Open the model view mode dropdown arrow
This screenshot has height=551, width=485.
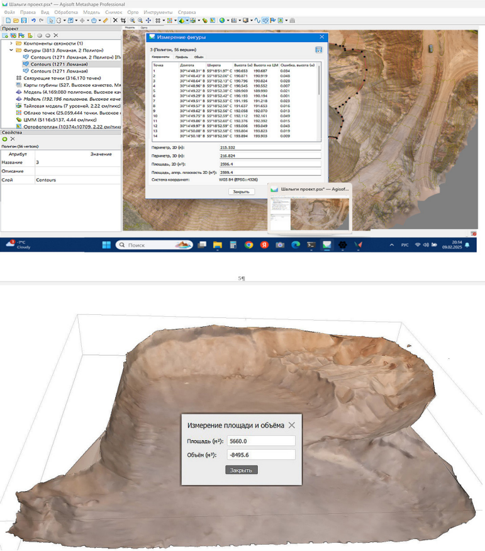pyautogui.click(x=187, y=20)
